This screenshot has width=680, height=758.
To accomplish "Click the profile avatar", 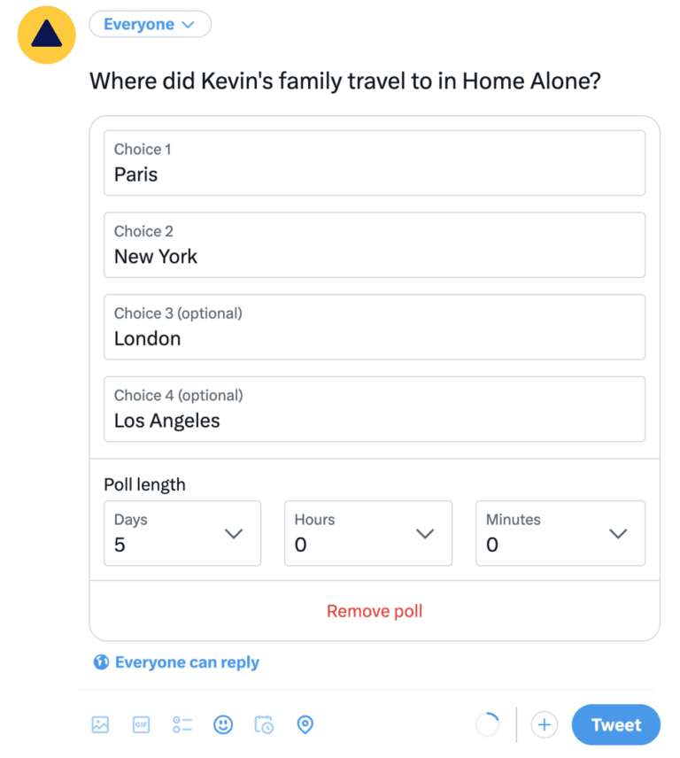I will 45,35.
